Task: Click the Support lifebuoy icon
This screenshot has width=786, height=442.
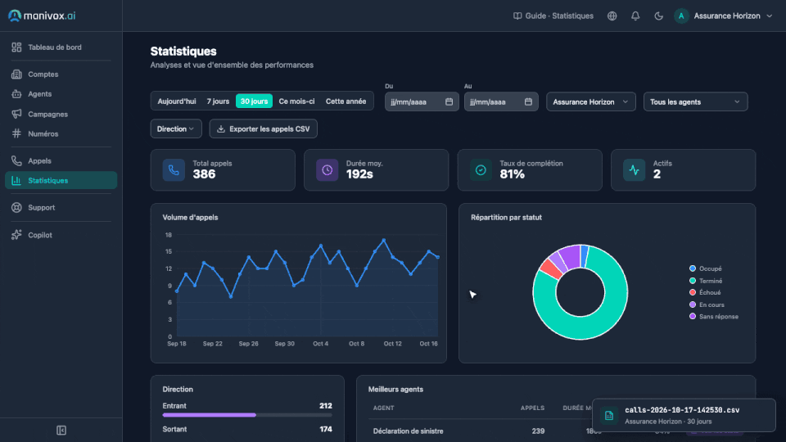Action: pos(16,207)
